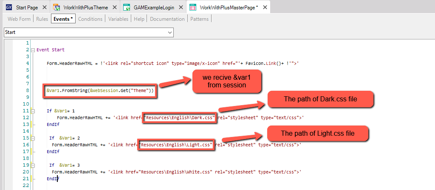Screen dimensions: 435x190
Task: Open the Rules section
Action: [42, 19]
